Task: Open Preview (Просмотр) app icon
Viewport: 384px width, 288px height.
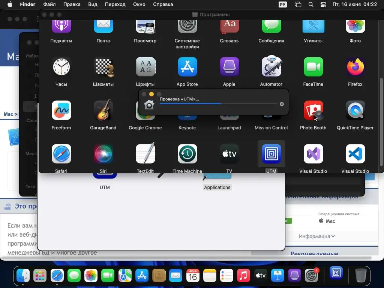Action: 145,26
